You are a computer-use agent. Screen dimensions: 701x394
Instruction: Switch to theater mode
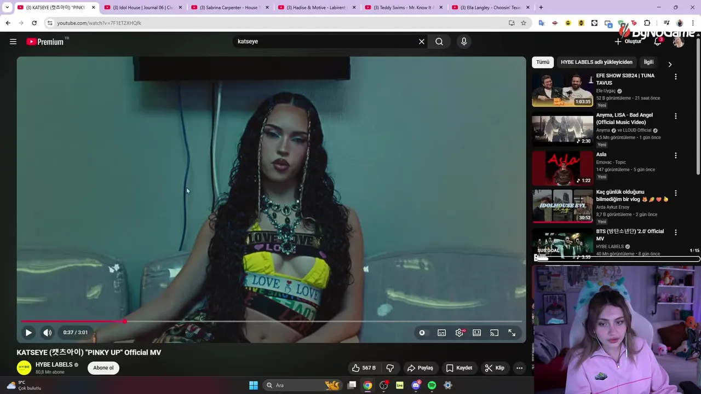[x=477, y=333]
